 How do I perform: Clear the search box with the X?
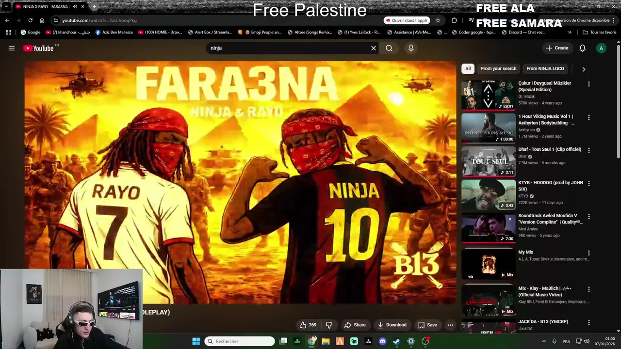pos(374,48)
